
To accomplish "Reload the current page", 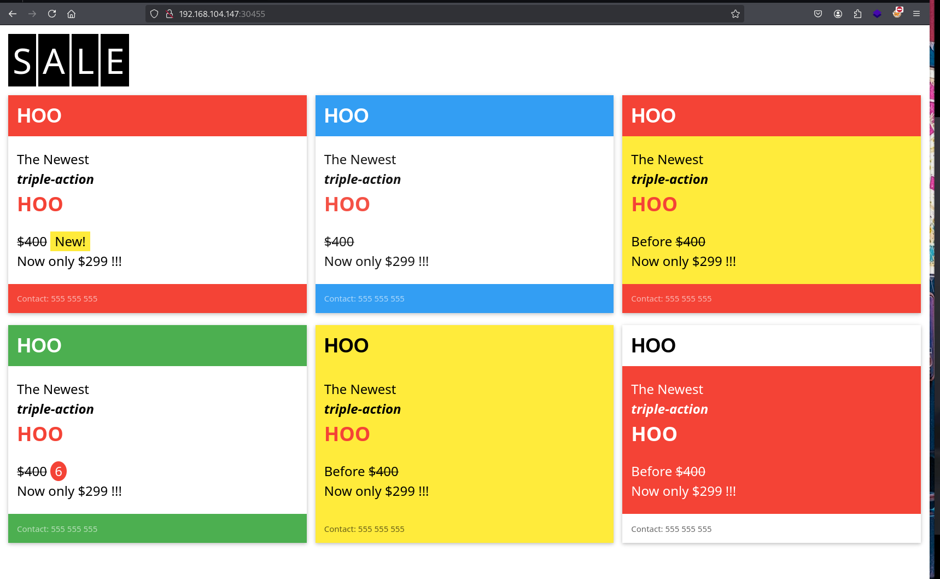I will coord(52,14).
